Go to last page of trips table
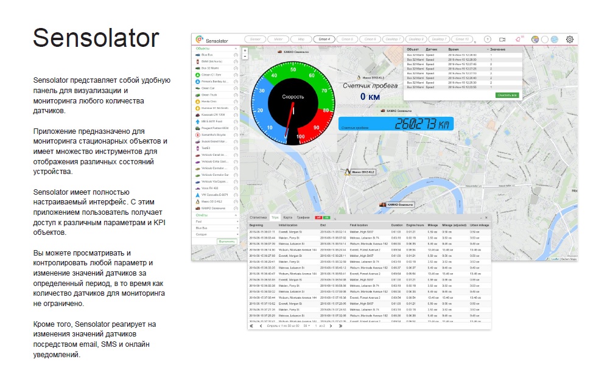The image size is (599, 387). click(340, 326)
